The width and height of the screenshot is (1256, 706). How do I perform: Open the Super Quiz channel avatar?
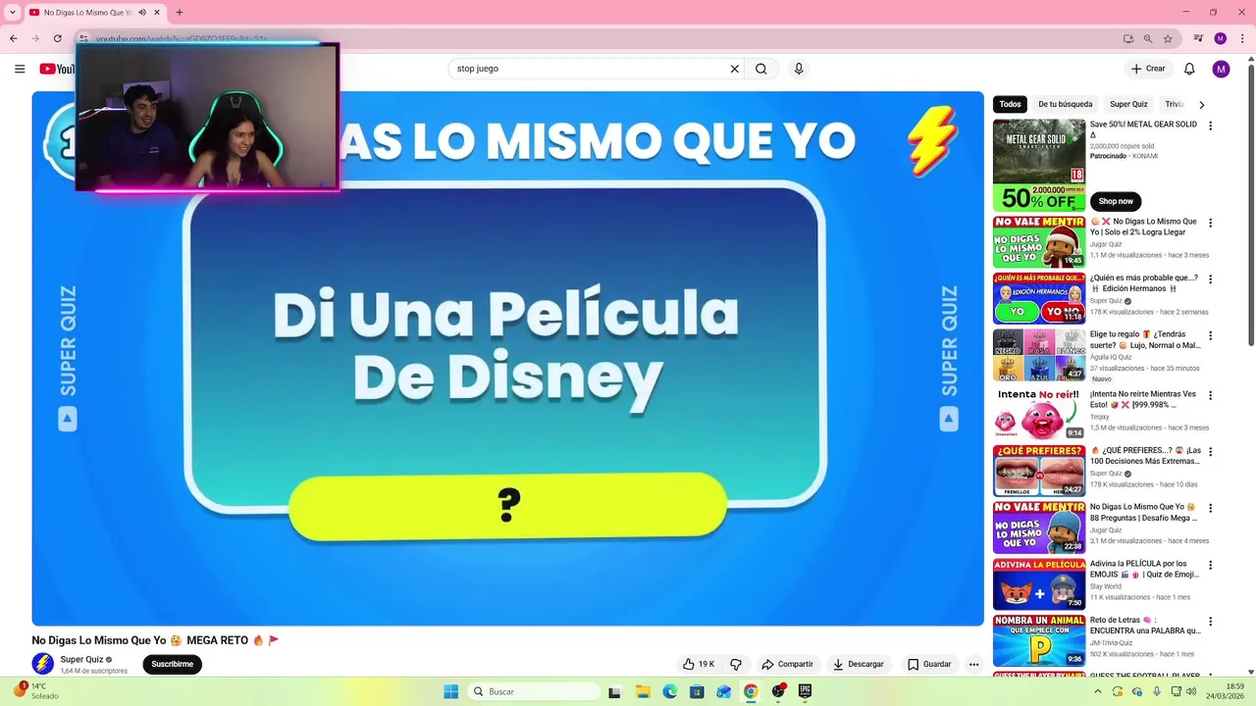[42, 664]
